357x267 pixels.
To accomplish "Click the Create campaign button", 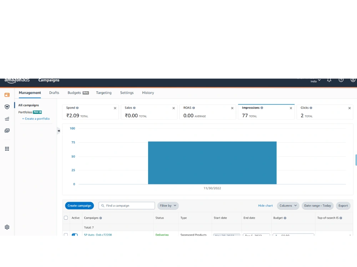I will coord(79,206).
